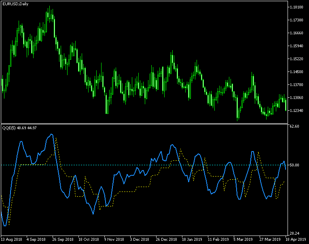The width and height of the screenshot is (309, 244).
Task: Select the 18 Apr 2019 date marker
Action: [x=296, y=240]
